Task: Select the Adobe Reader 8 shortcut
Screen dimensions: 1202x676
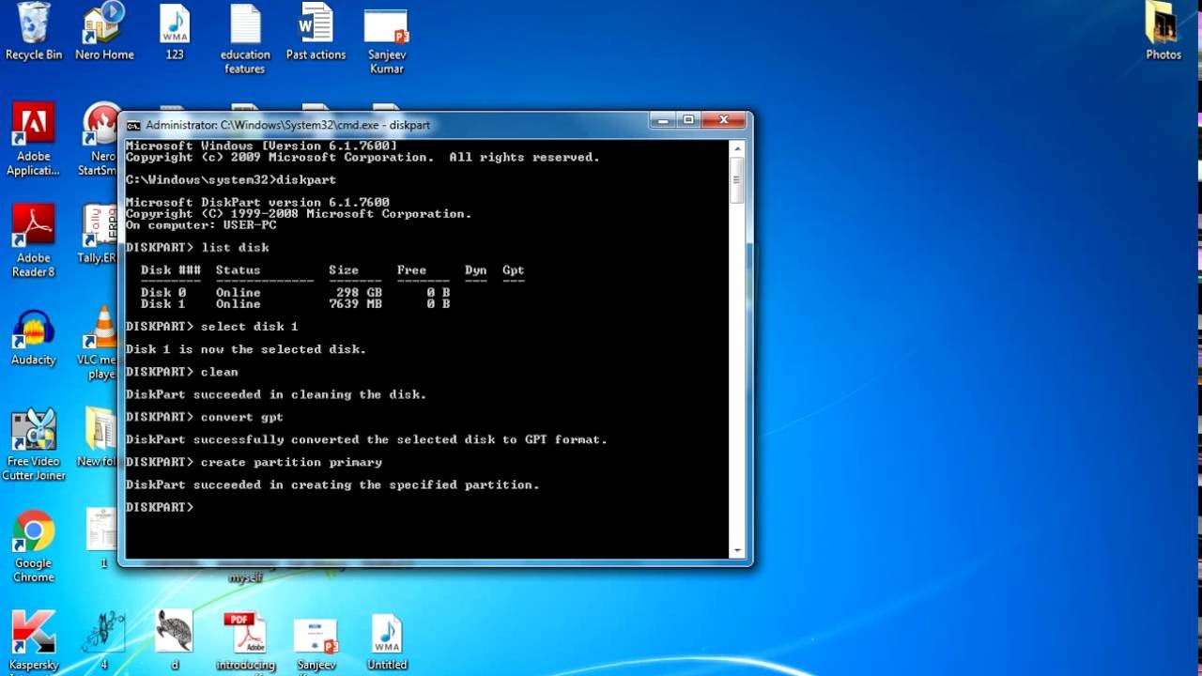Action: (34, 241)
